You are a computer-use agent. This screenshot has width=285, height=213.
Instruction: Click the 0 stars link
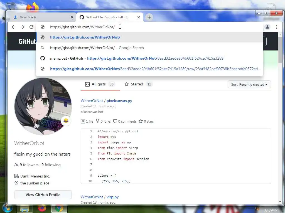pyautogui.click(x=146, y=121)
